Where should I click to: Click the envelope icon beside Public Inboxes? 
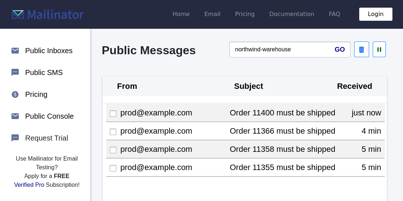tap(15, 51)
